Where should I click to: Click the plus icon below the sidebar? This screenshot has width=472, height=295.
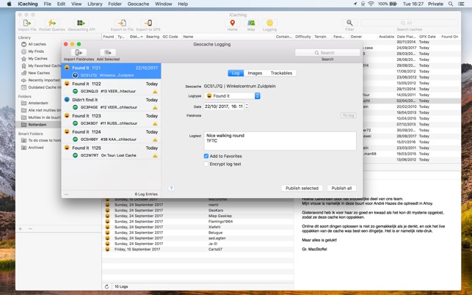click(x=21, y=229)
